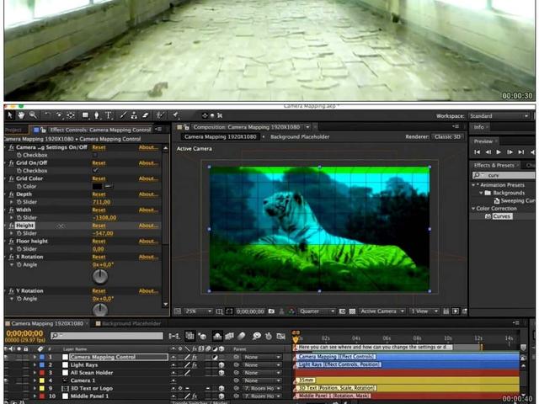Image resolution: width=539 pixels, height=404 pixels.
Task: Switch to the Project tab
Action: [x=13, y=130]
